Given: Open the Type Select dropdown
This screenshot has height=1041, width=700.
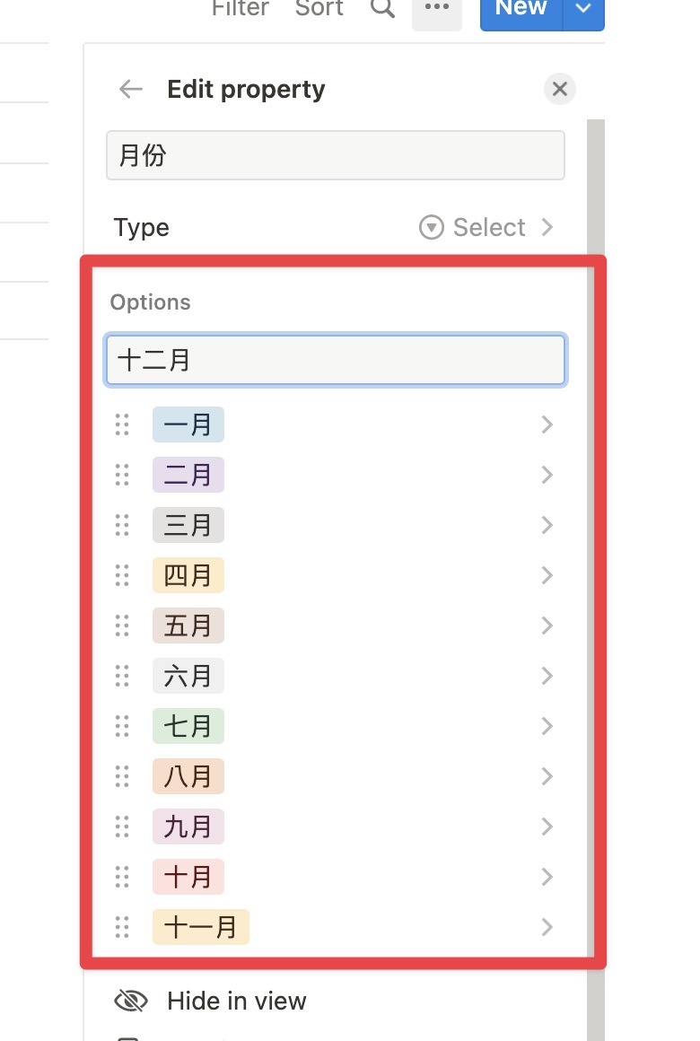Looking at the screenshot, I should (486, 227).
